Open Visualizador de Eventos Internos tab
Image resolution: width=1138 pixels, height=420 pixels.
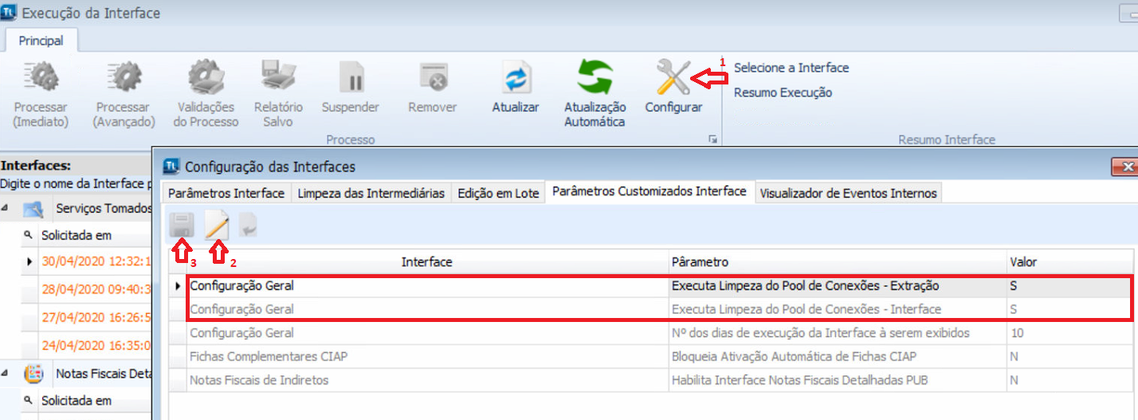click(x=849, y=193)
